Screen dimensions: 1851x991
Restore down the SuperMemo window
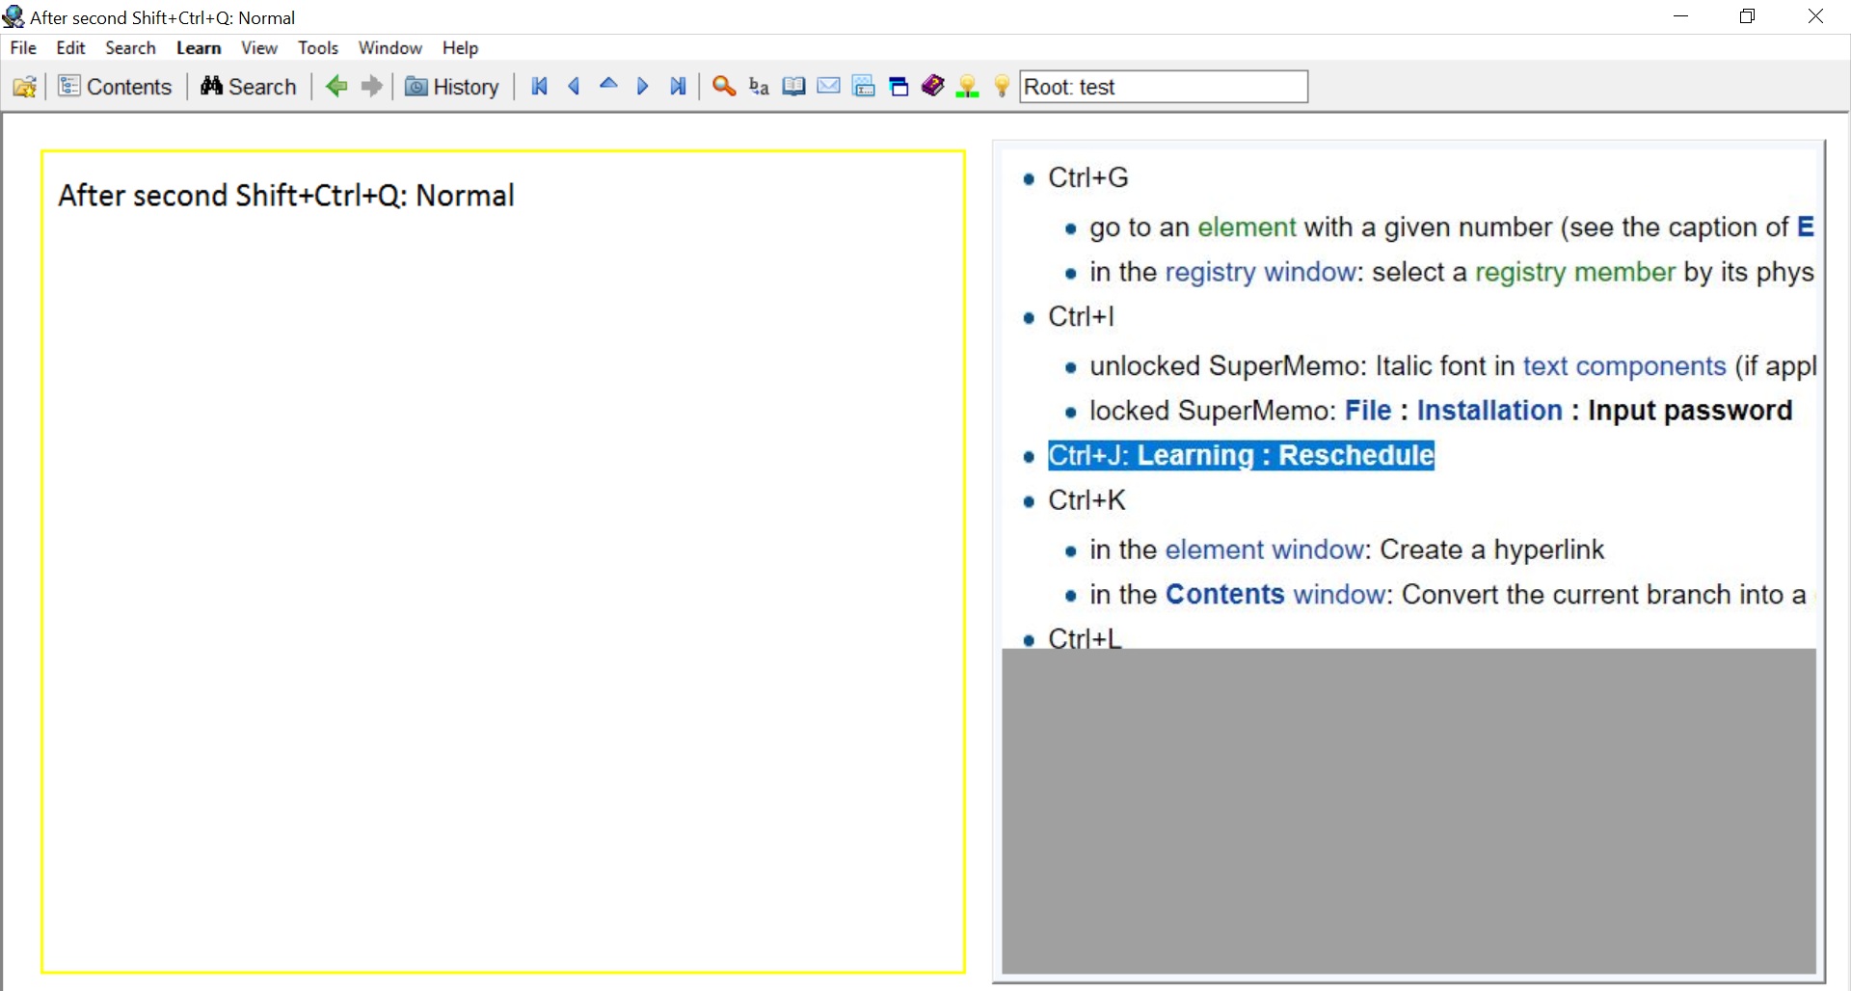coord(1747,16)
